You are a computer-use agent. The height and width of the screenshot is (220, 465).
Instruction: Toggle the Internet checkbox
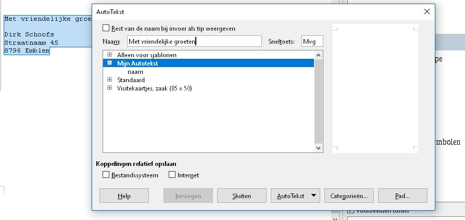point(172,175)
